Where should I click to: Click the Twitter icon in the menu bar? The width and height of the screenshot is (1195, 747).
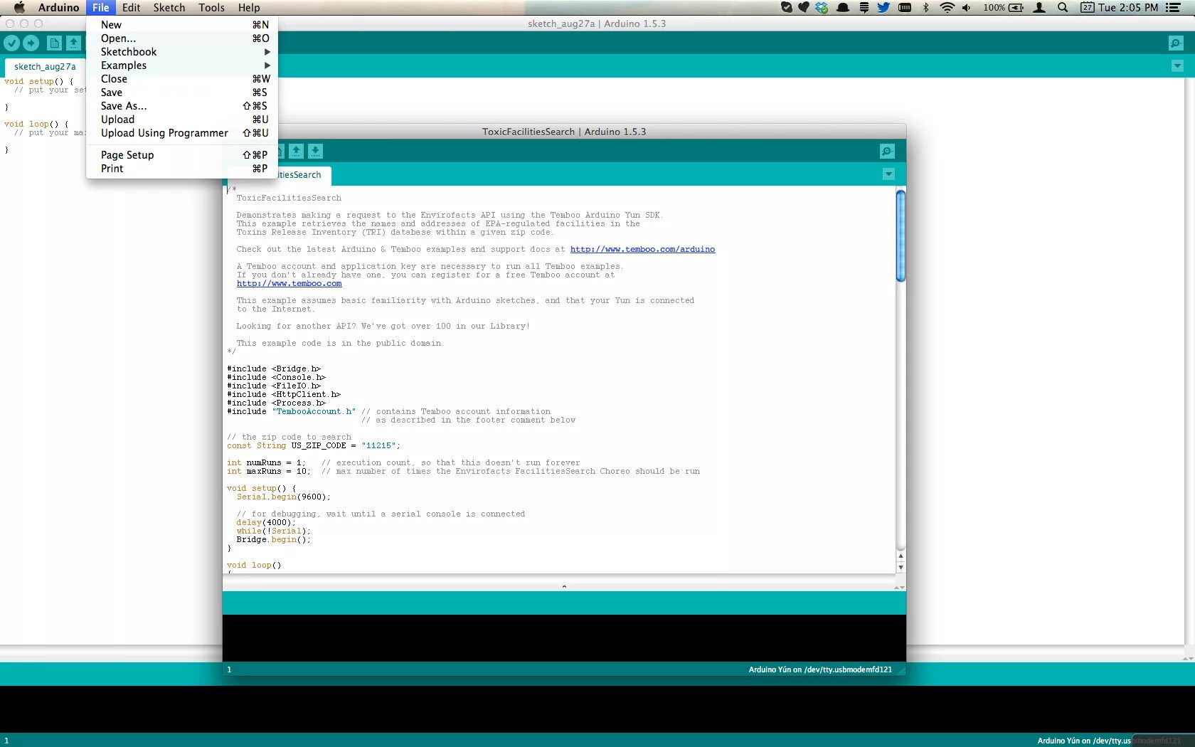pos(883,8)
